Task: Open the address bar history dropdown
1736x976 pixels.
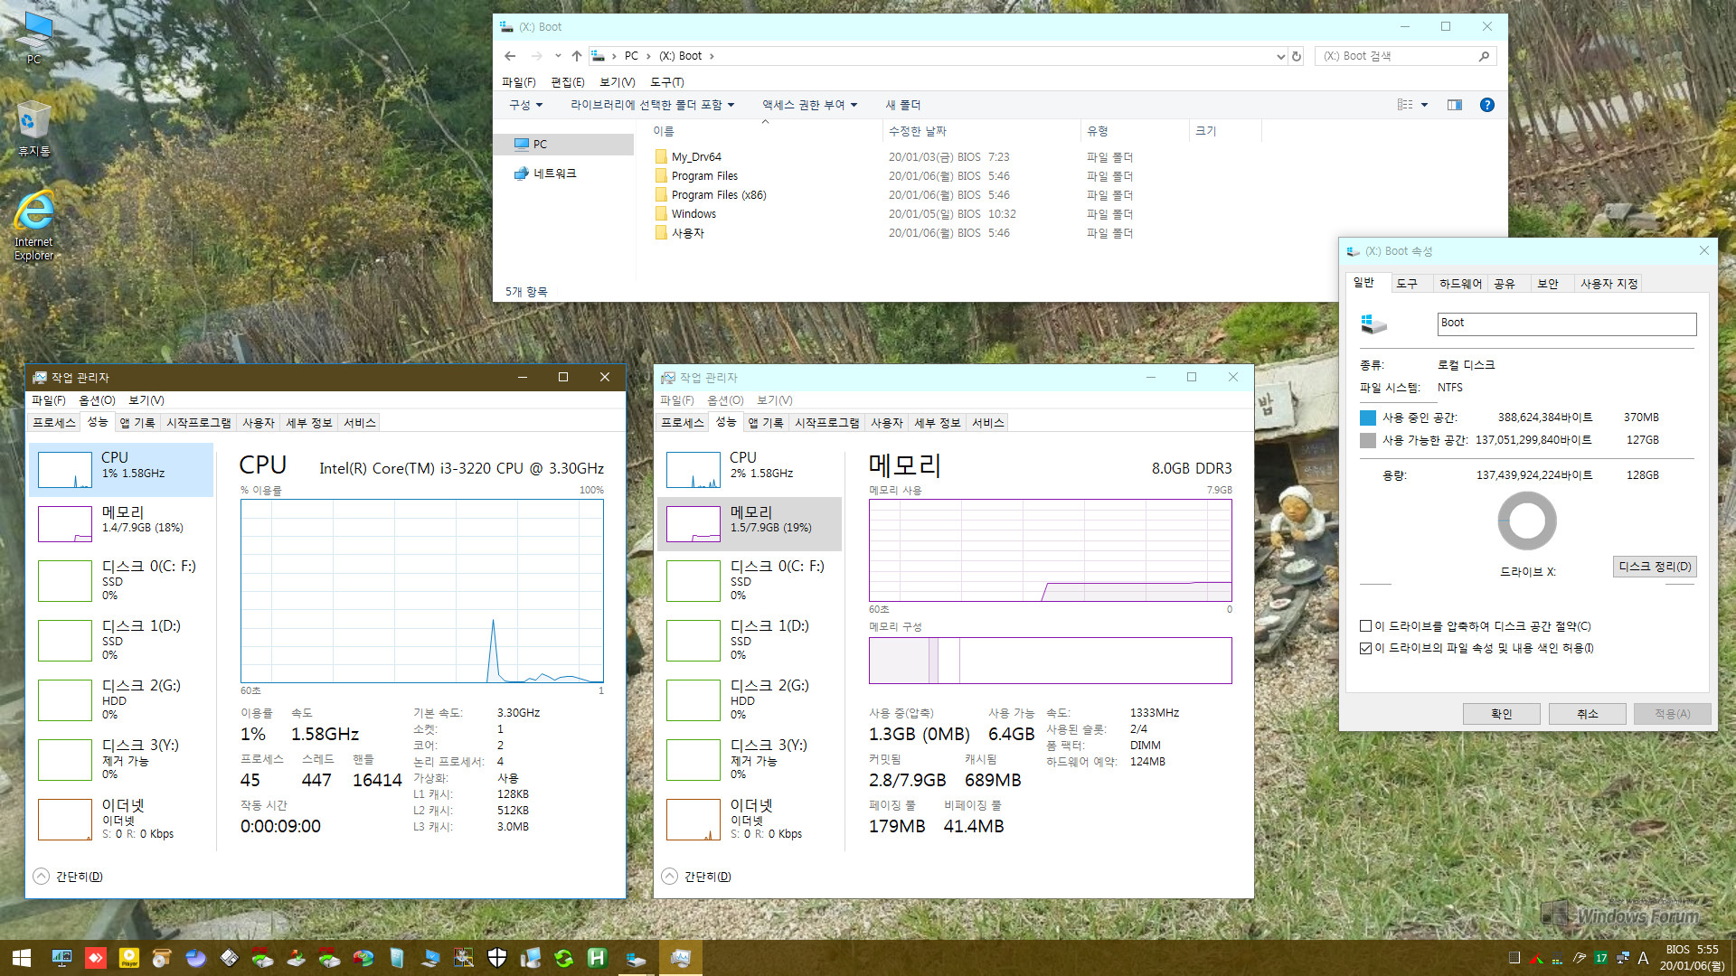Action: click(x=1280, y=56)
